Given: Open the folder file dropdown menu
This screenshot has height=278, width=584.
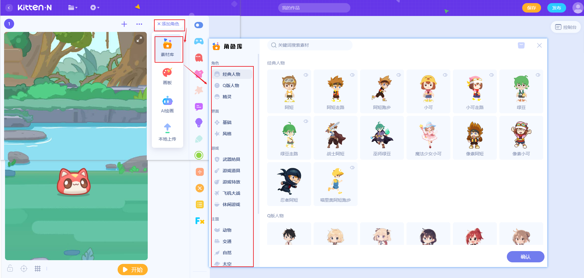Looking at the screenshot, I should pos(73,8).
